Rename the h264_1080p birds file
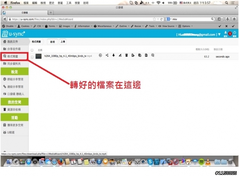 click(x=120, y=55)
